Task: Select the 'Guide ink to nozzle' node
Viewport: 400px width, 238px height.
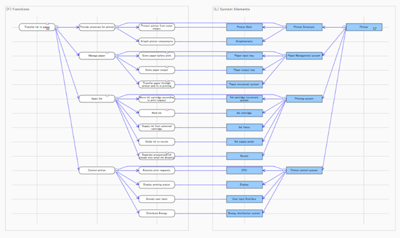Action: (157, 142)
